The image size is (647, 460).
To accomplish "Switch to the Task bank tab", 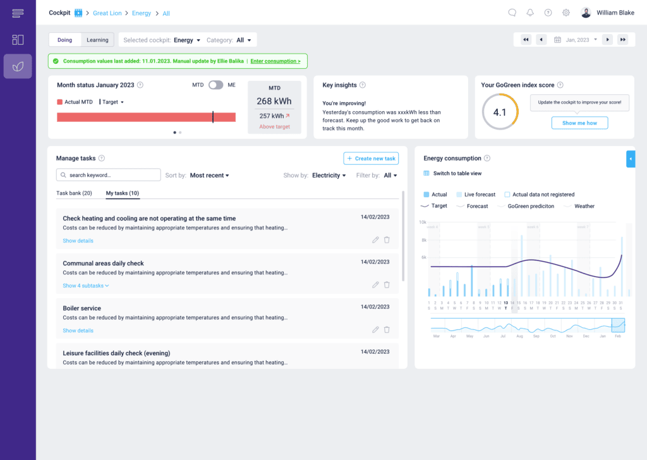I will [x=74, y=193].
